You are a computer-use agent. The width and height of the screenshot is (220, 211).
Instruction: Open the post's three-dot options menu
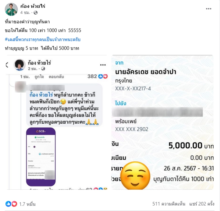(208, 9)
